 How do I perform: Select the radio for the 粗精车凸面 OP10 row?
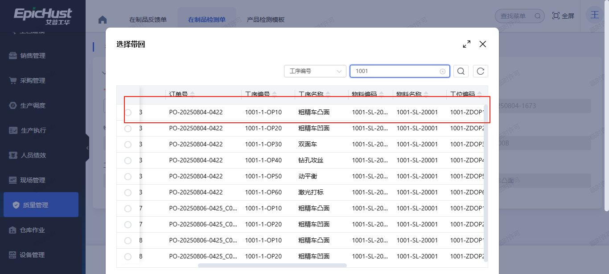coord(128,112)
